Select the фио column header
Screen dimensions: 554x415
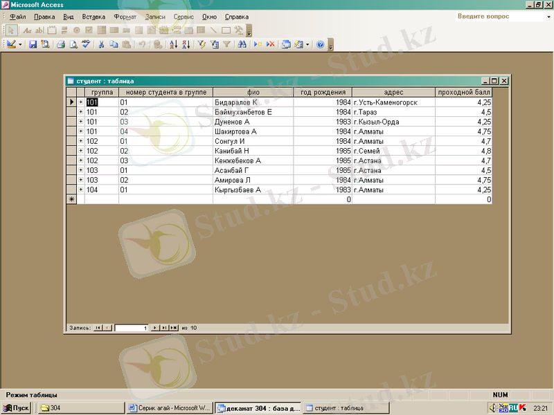[x=253, y=92]
